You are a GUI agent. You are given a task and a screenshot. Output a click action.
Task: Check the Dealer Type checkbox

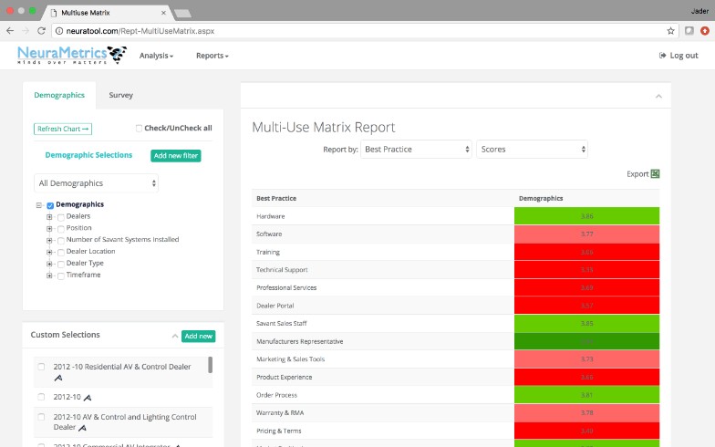point(60,265)
